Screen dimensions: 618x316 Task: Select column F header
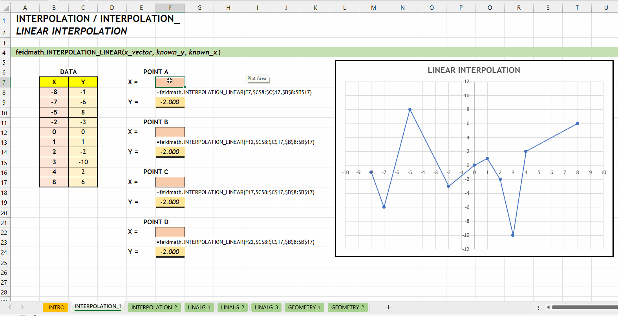170,7
